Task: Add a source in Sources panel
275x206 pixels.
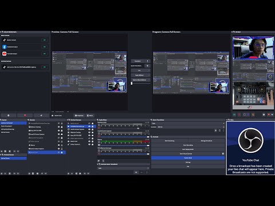Action: (x=29, y=173)
